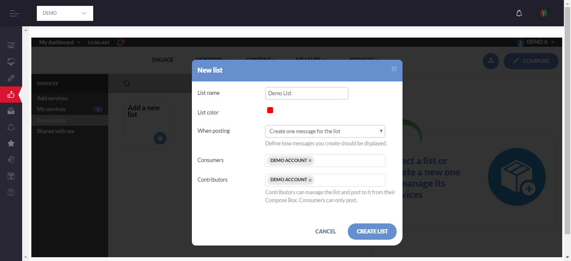
Task: Open the presentation chart icon in sidebar
Action: pos(11,45)
